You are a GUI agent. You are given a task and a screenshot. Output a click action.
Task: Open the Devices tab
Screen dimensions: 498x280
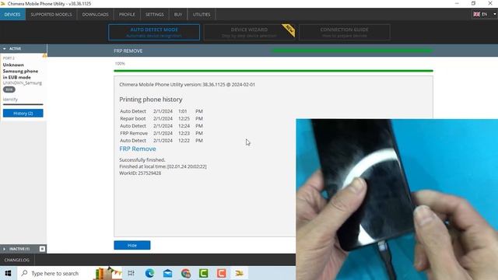pos(12,14)
